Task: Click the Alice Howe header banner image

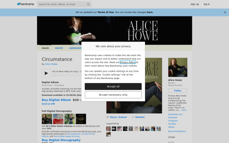Action: click(114, 31)
